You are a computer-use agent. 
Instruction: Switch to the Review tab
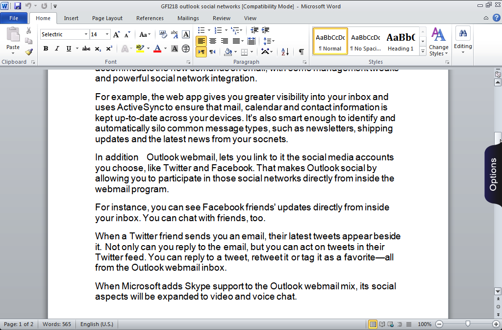(x=222, y=18)
